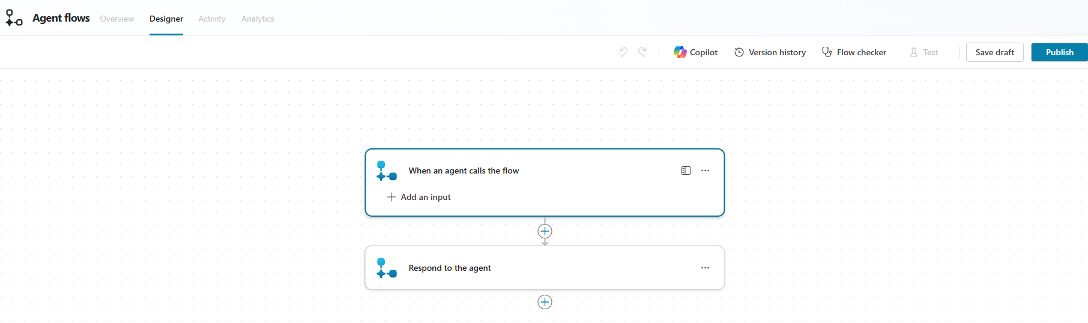Click the Agent flows logo icon
The image size is (1088, 323).
[14, 18]
